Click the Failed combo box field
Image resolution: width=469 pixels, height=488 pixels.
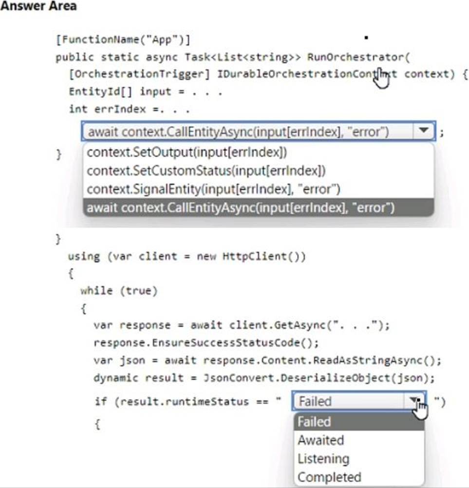tap(359, 401)
